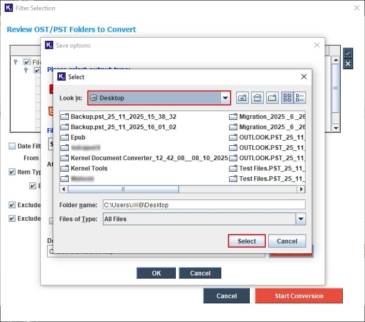Toggle the Item Type checkbox

coord(12,172)
